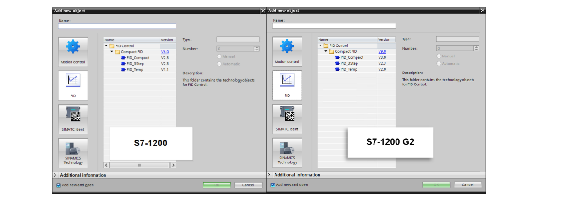Choose Manual radio button in left dialog
Viewport: 561px width, 201px height.
point(220,56)
